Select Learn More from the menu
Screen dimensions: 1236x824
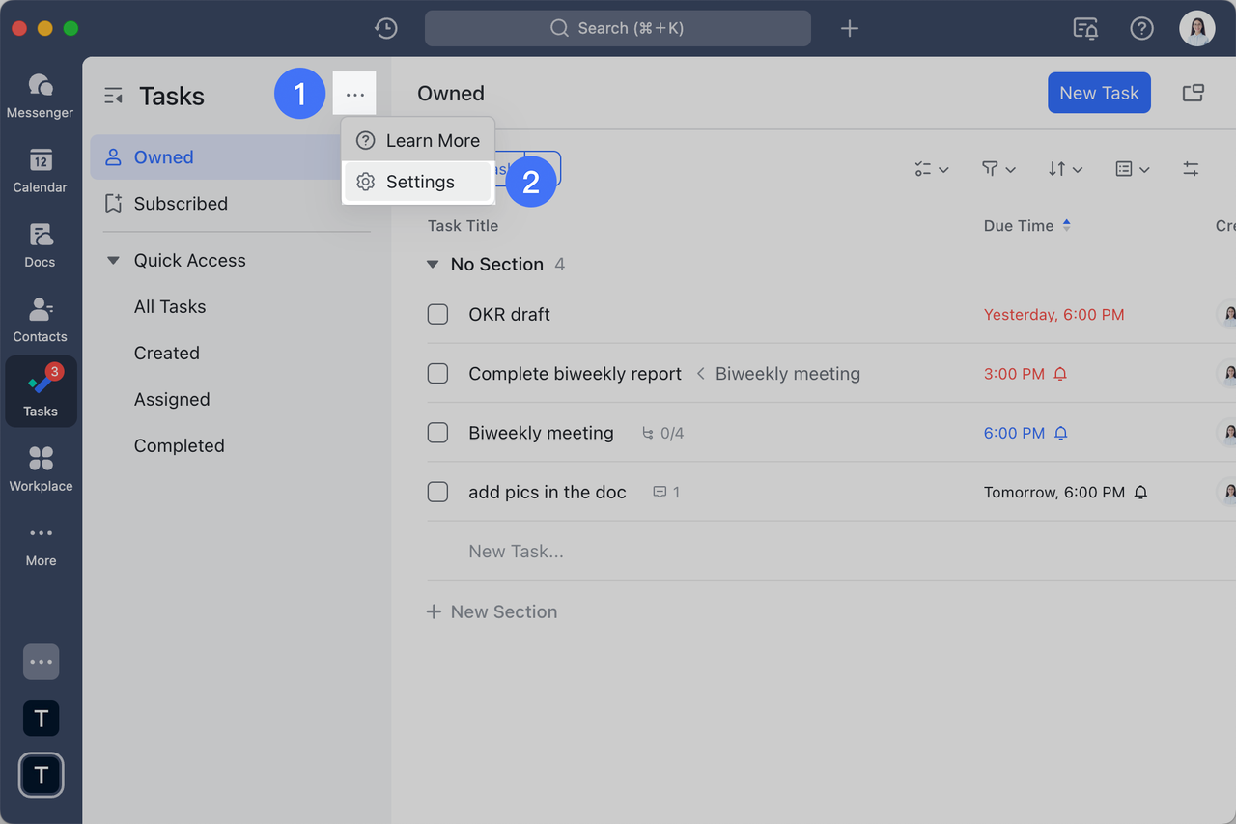(419, 140)
